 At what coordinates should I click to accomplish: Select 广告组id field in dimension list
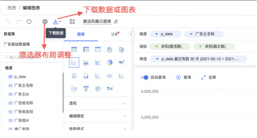(19, 121)
